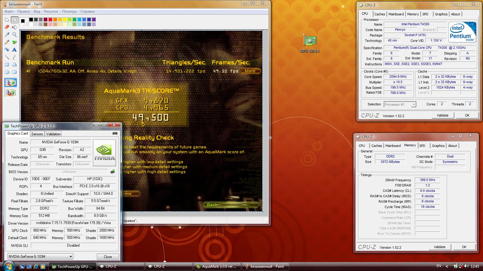Viewport: 483px width, 271px height.
Task: Open the GPU-Z.0.3.5 desktop icon
Action: click(x=310, y=43)
